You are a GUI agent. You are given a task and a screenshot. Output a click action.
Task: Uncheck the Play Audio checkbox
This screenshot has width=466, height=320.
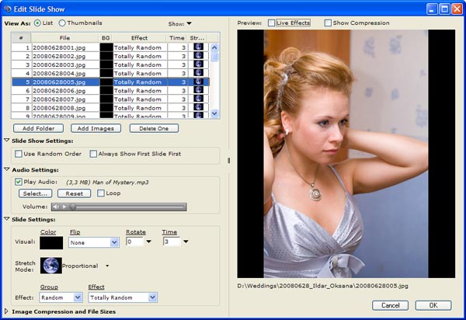[x=19, y=182]
